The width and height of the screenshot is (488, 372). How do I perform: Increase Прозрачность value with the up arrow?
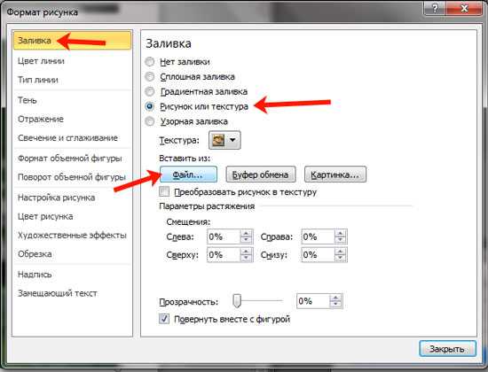335,298
